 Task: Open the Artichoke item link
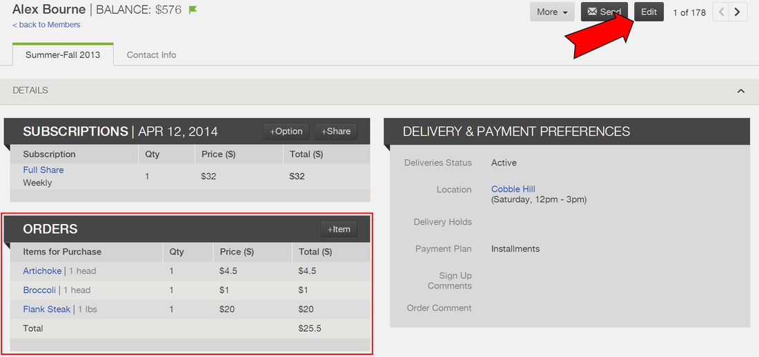[42, 271]
